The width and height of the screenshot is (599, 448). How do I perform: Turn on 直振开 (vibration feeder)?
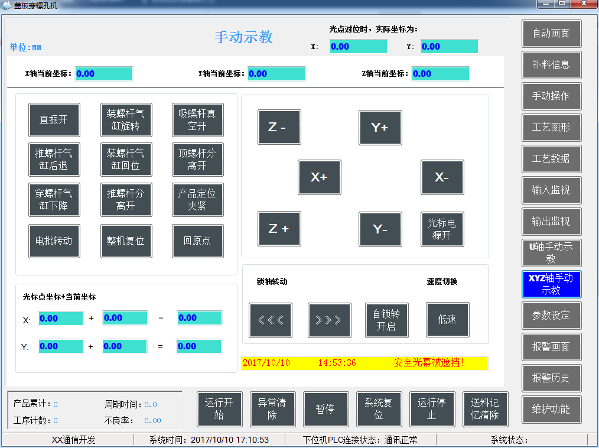click(x=54, y=119)
